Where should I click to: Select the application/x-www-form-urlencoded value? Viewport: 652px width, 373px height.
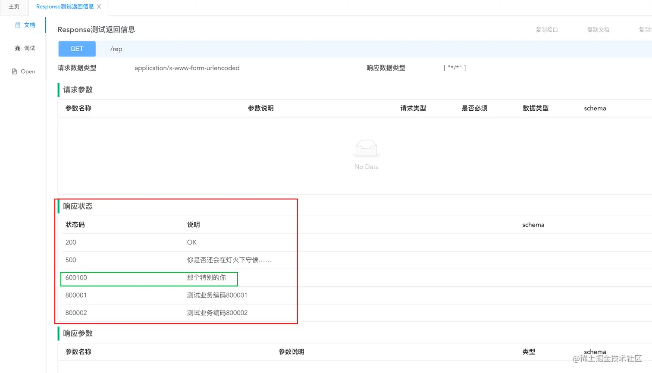187,68
